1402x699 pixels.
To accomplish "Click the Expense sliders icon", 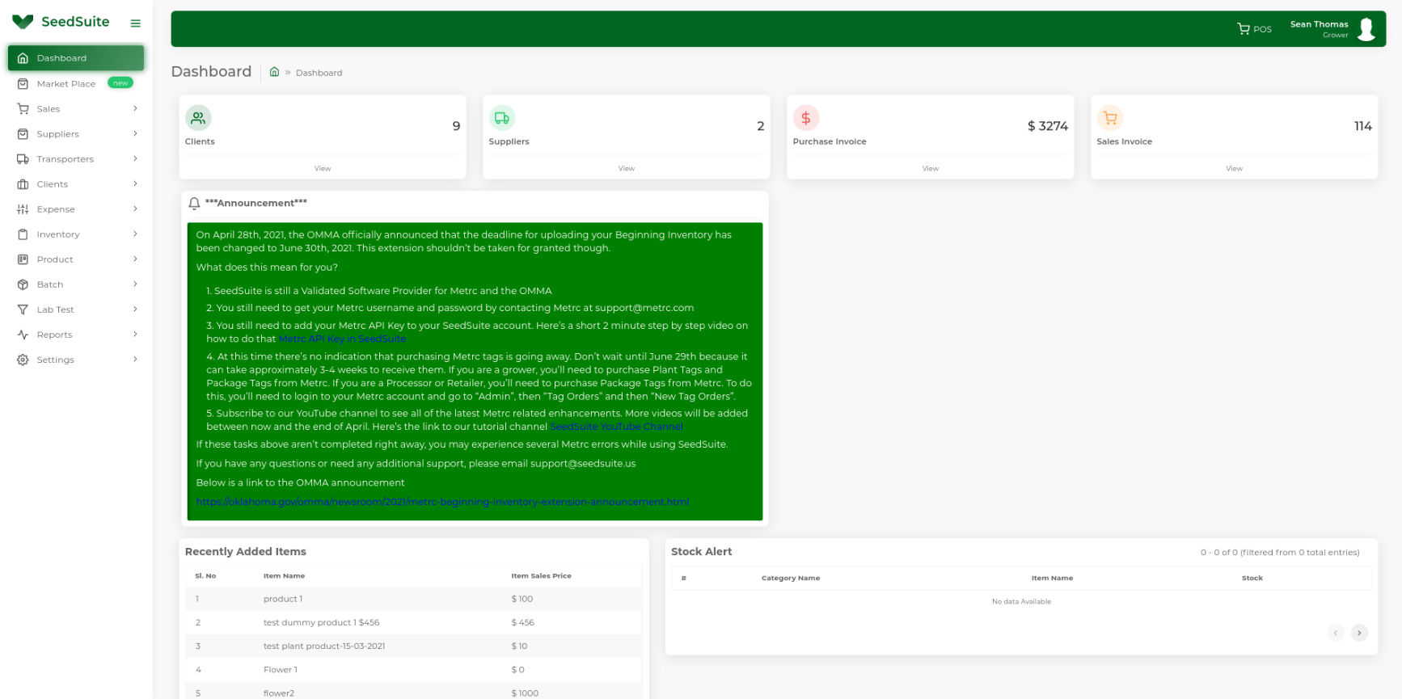I will point(23,209).
